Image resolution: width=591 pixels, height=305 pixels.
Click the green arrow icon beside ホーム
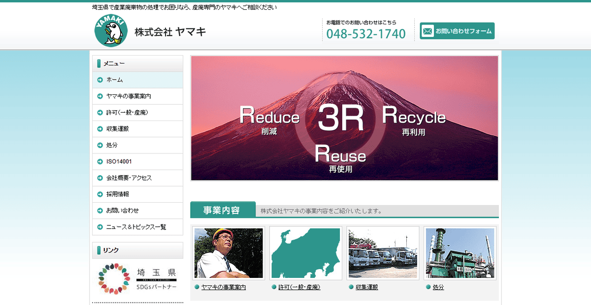[99, 80]
